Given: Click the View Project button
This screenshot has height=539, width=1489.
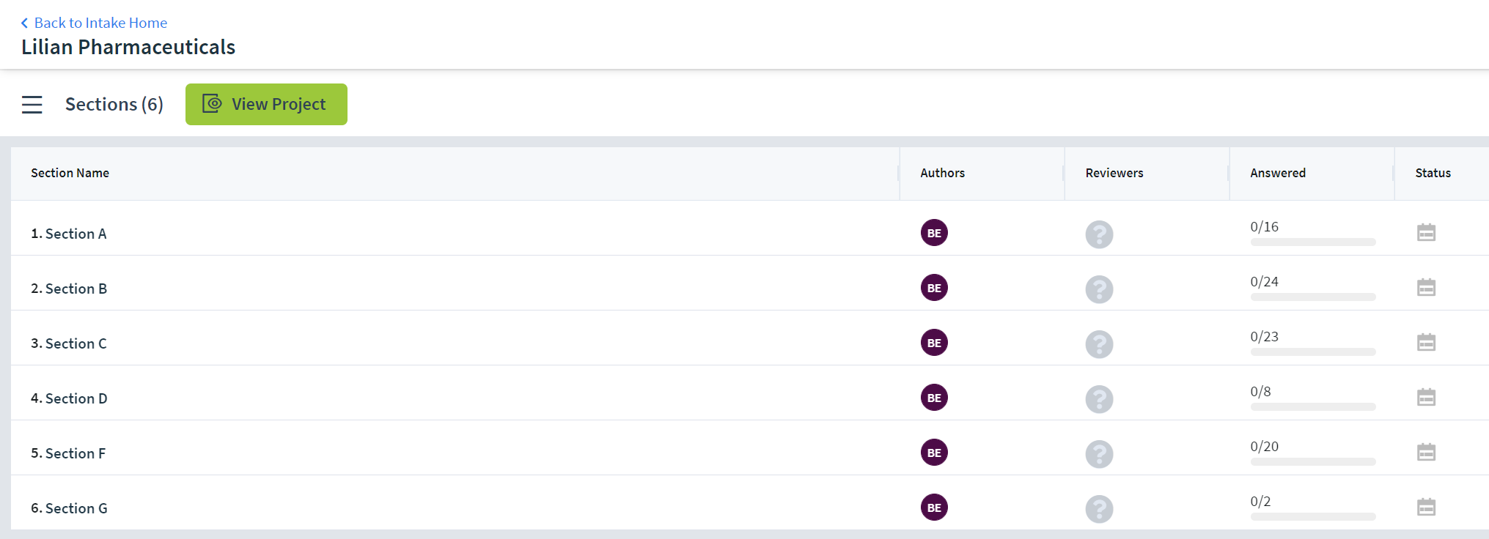Looking at the screenshot, I should click(x=266, y=104).
